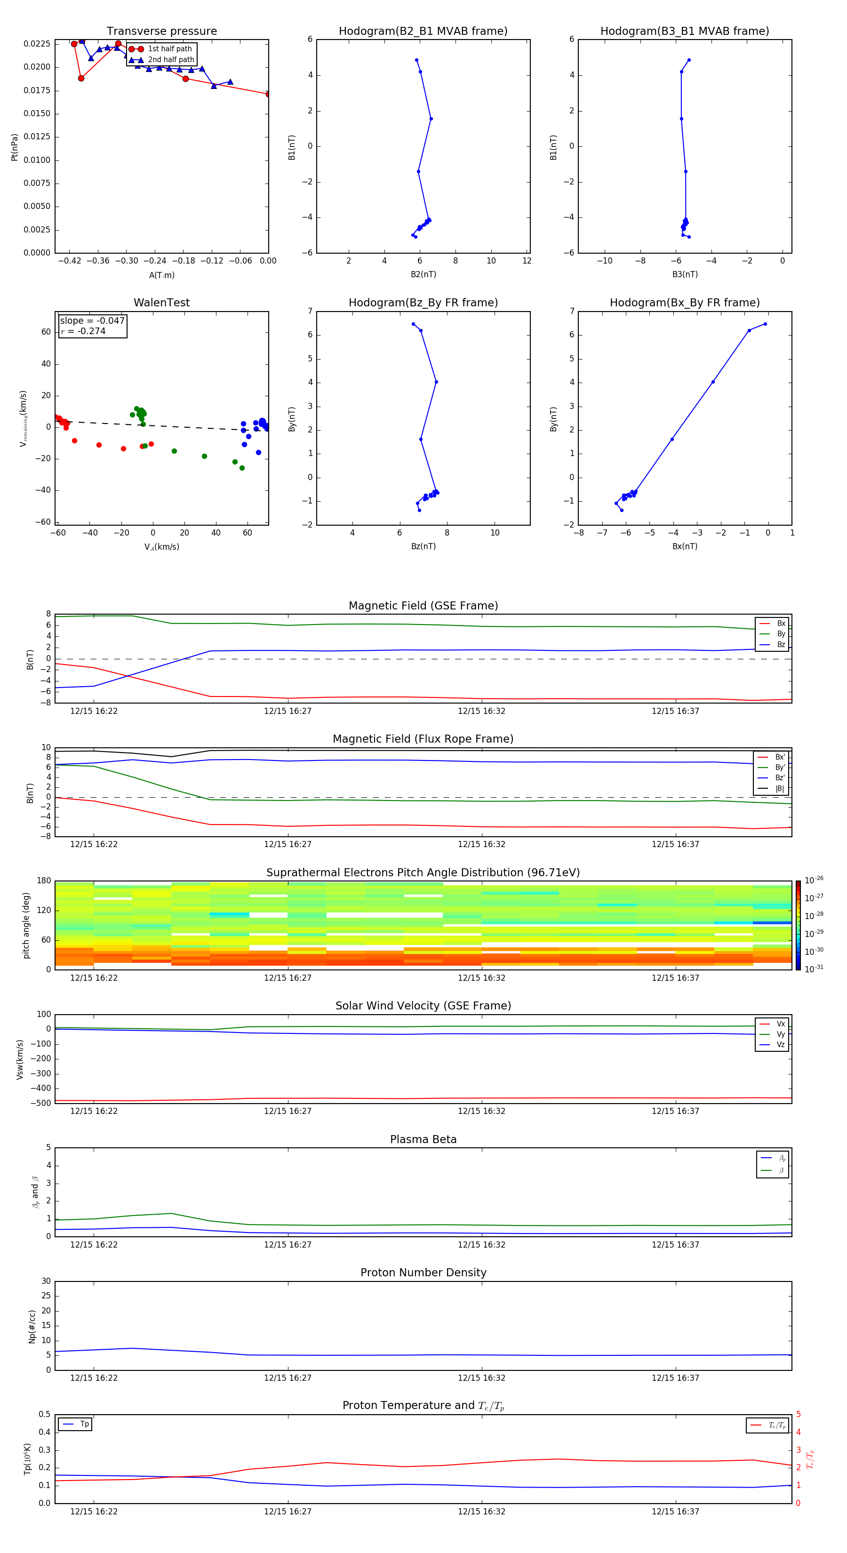
Task: Click the "WalenTest" plot title
Action: click(x=161, y=303)
